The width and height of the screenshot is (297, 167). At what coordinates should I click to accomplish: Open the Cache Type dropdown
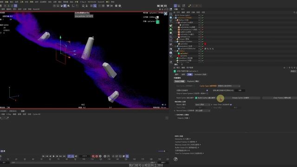(229, 86)
